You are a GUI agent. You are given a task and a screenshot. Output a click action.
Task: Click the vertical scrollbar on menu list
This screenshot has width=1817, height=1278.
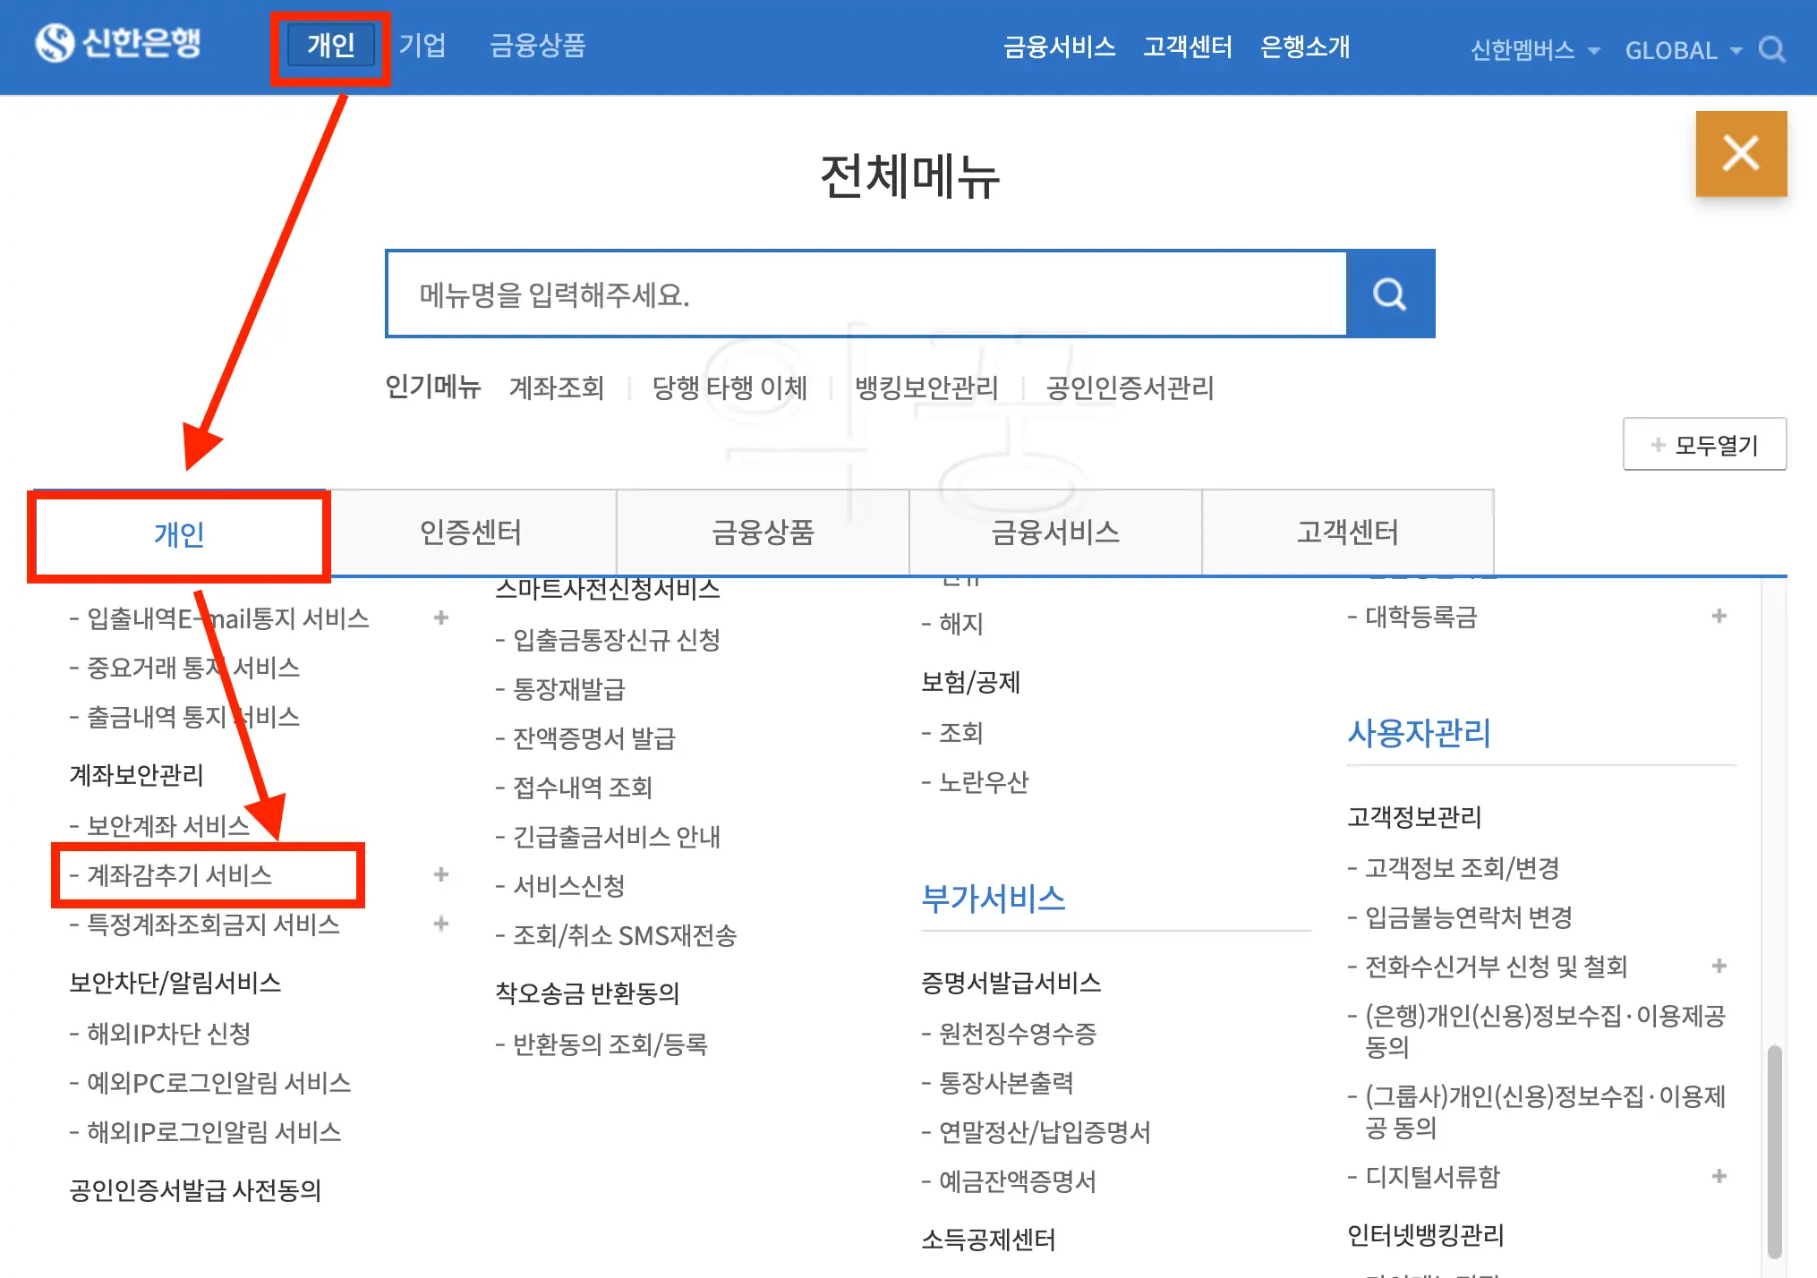coord(1774,1150)
